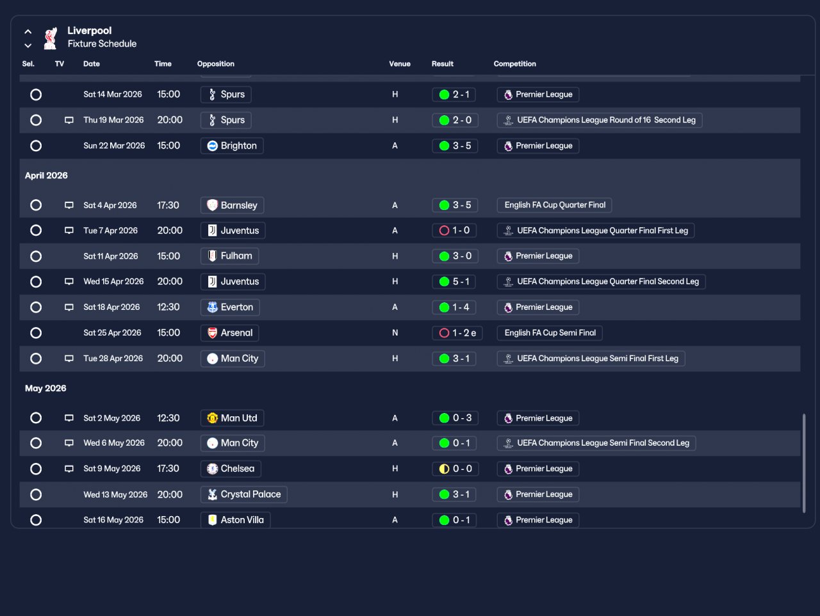This screenshot has height=616, width=820.
Task: Click the TV column header
Action: click(x=60, y=64)
